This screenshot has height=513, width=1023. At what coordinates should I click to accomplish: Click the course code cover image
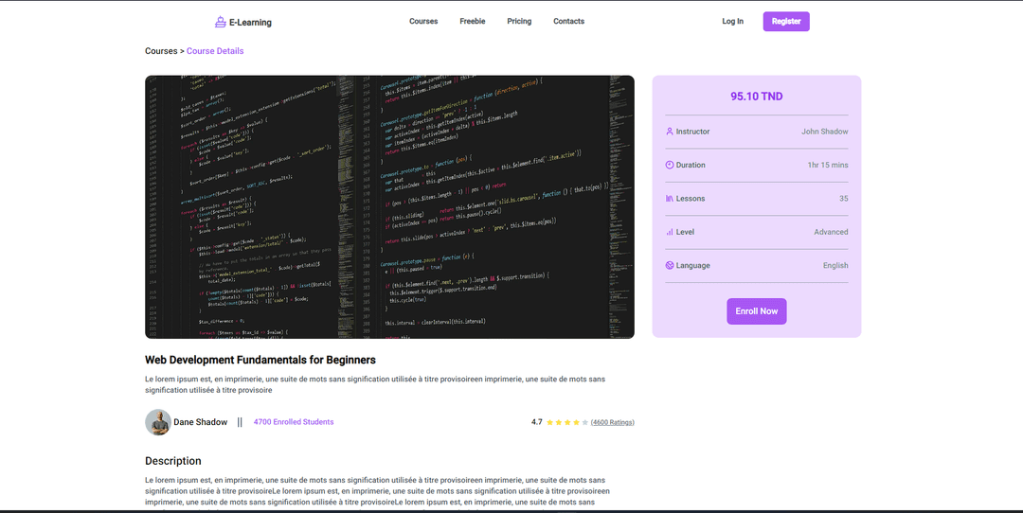(389, 206)
